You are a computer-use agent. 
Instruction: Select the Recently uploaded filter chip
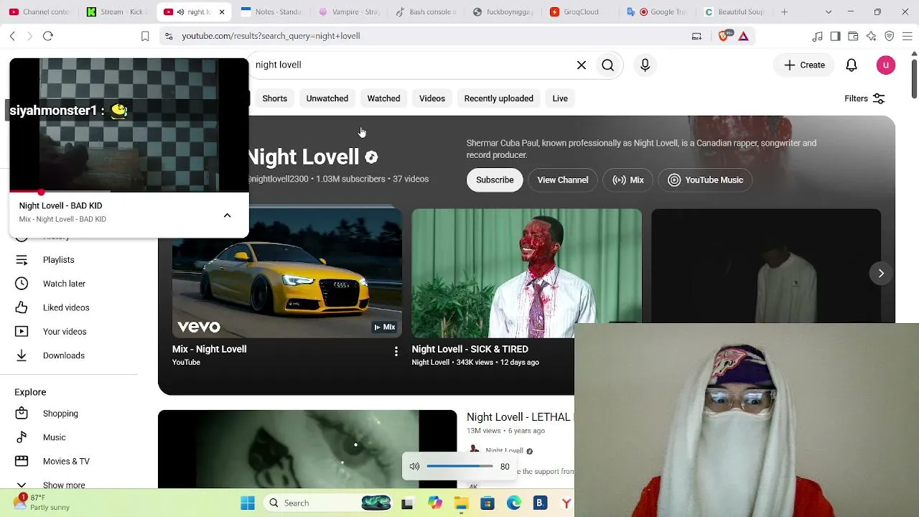[499, 98]
